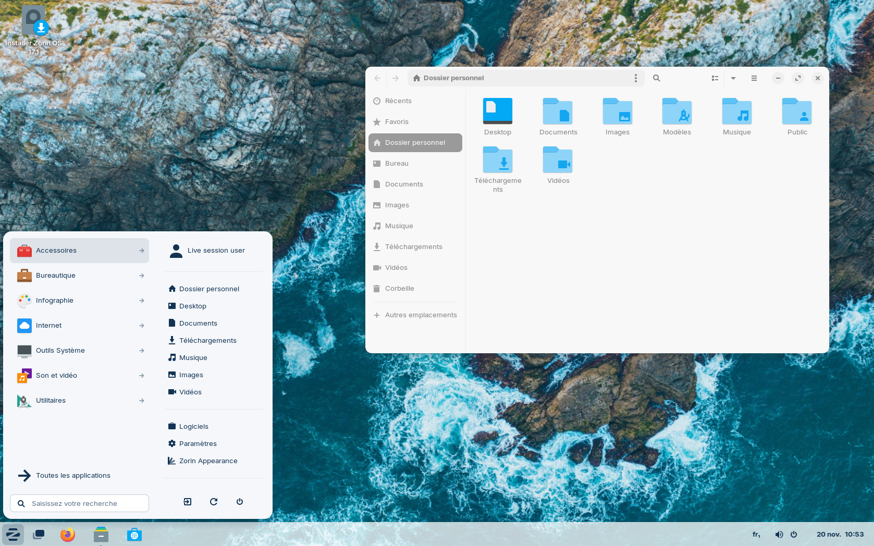Select Installer Zorin OS 17.1 desktop icon

(33, 30)
